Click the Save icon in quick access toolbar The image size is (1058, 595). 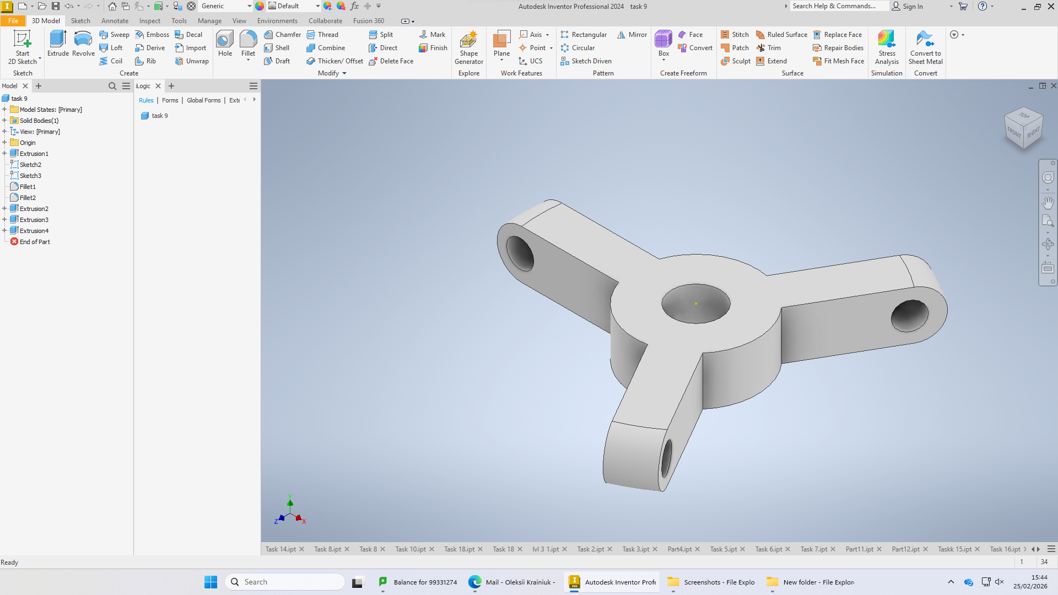(x=56, y=6)
